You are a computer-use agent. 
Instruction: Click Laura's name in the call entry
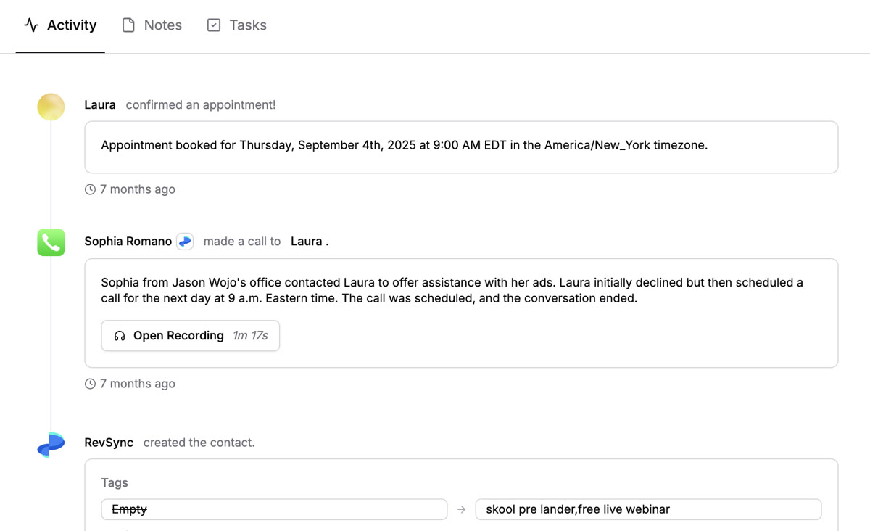[307, 241]
